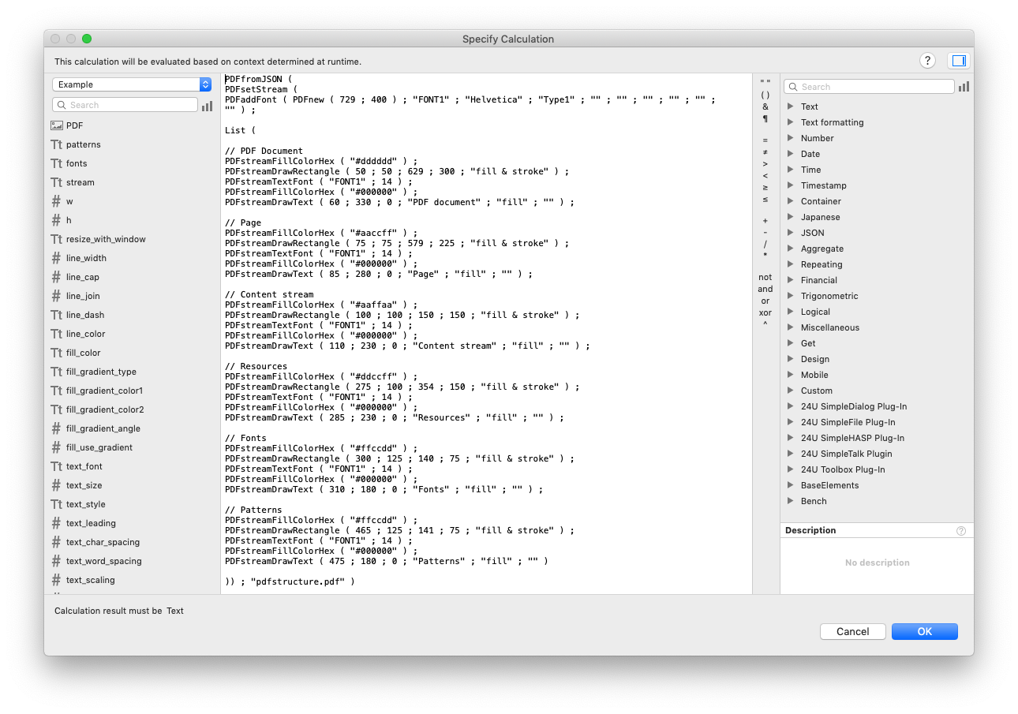Click the '// Resources' comment line
Image resolution: width=1018 pixels, height=714 pixels.
[x=256, y=366]
